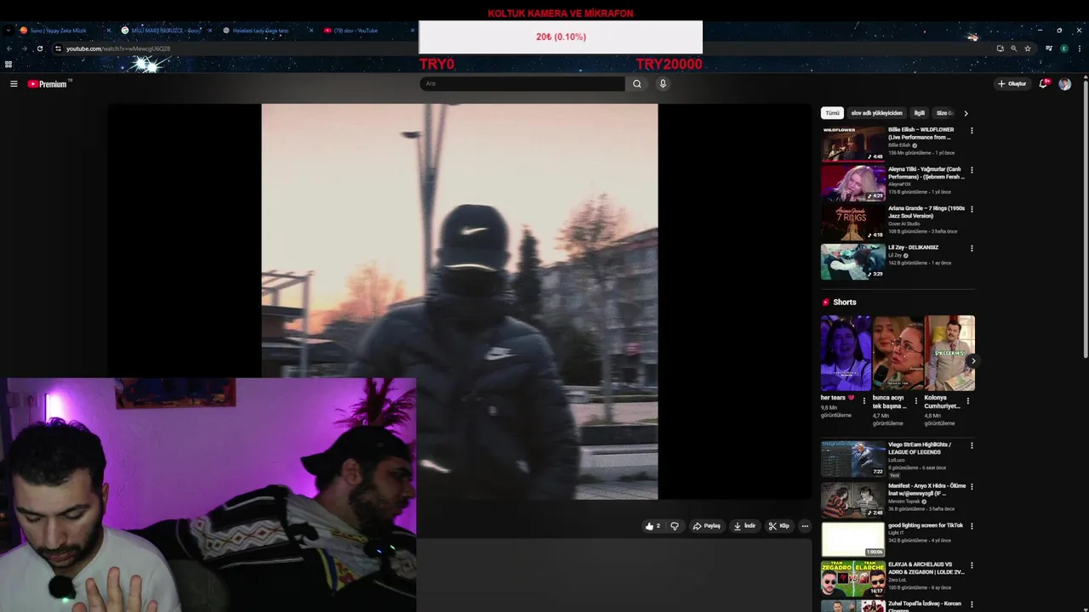Open bookmarks bar apps grid icon

(x=9, y=64)
